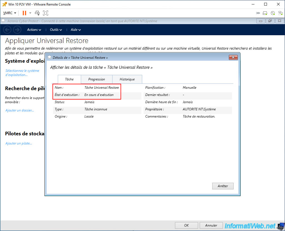Click the VMRC network adapter icon

281,13
